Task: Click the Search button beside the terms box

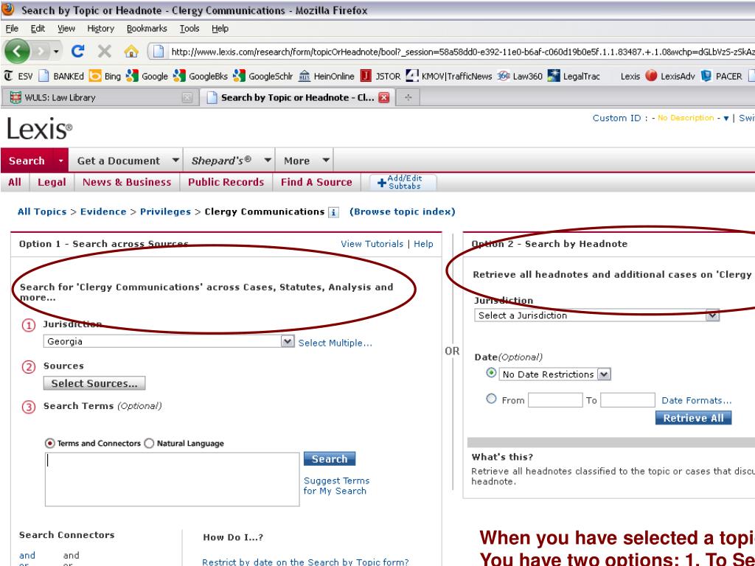Action: (x=330, y=458)
